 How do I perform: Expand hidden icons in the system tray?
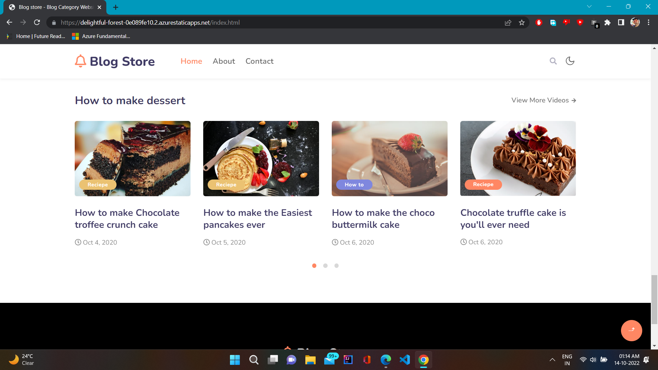(x=552, y=360)
